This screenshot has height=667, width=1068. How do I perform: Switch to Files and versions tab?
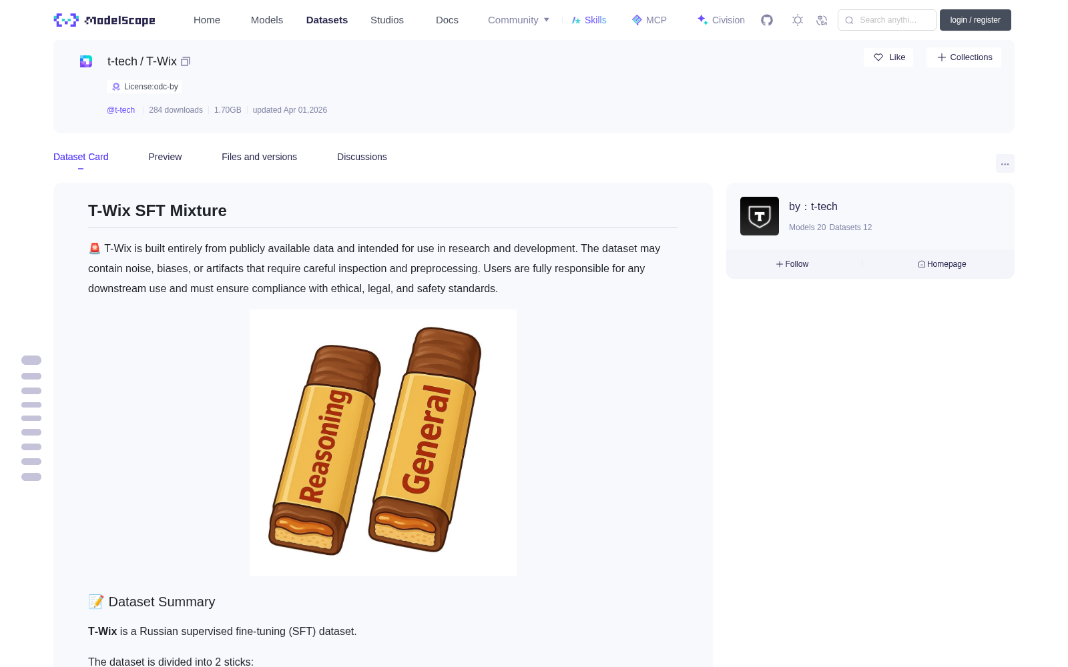click(259, 157)
